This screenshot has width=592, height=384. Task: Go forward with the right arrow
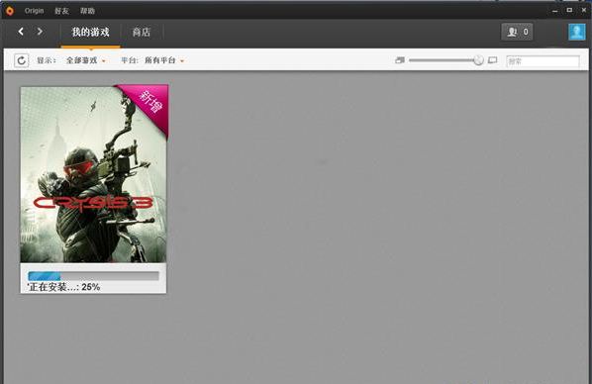click(x=40, y=32)
